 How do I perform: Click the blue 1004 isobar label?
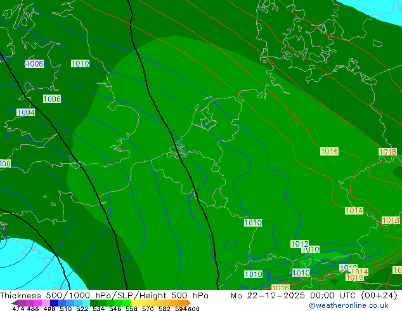point(25,112)
